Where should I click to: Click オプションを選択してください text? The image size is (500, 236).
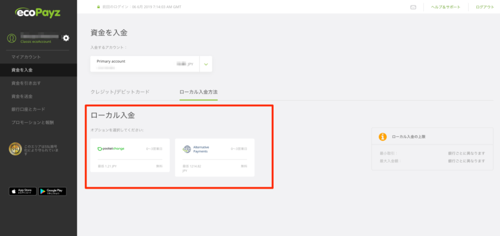click(117, 130)
